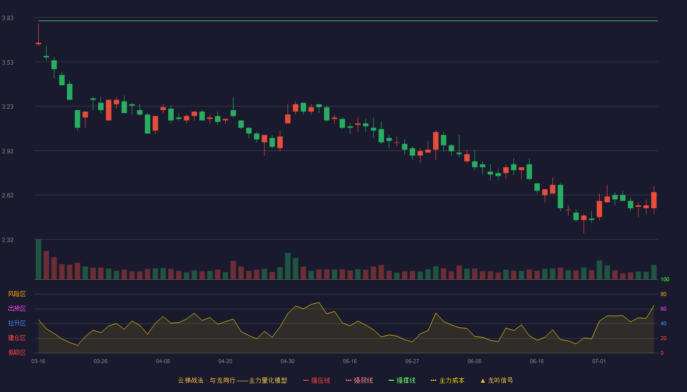The height and width of the screenshot is (392, 687).
Task: Click the 3.83 price axis label
Action: coord(7,18)
